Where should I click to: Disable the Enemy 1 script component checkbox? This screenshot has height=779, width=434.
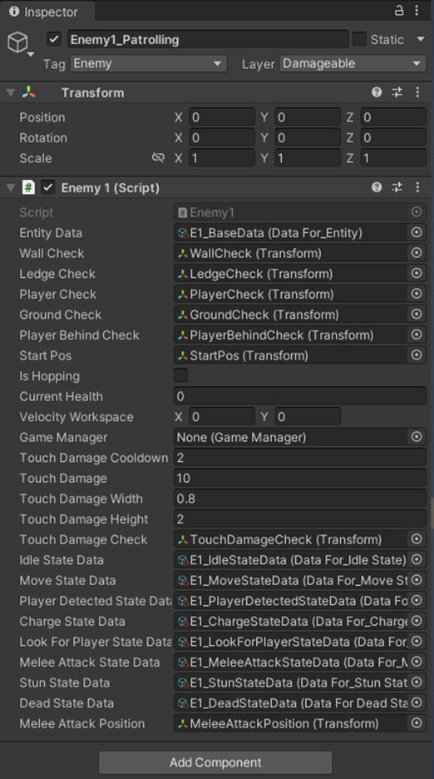click(47, 187)
